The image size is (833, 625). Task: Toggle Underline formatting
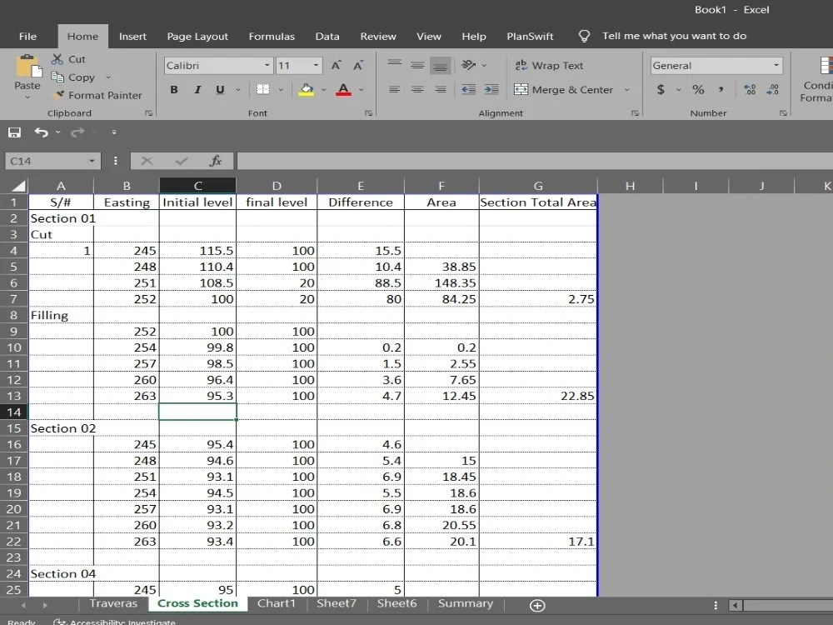coord(220,89)
